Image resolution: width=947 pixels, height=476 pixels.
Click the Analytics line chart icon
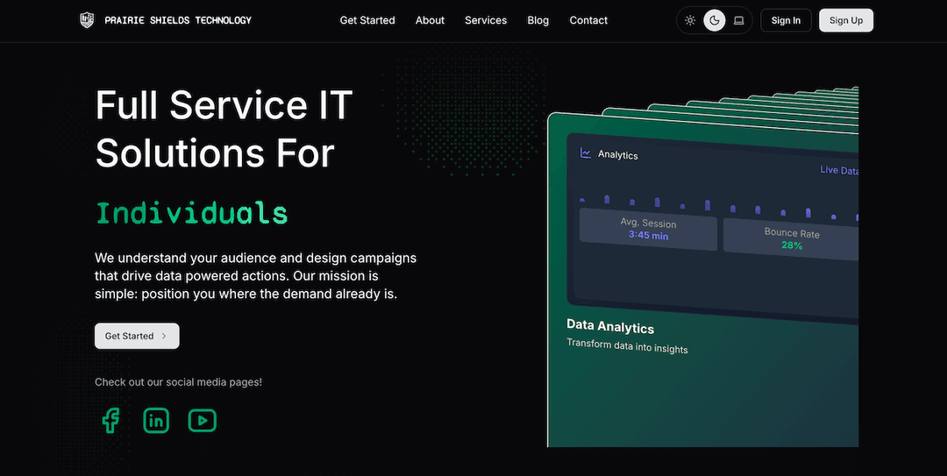[x=586, y=153]
